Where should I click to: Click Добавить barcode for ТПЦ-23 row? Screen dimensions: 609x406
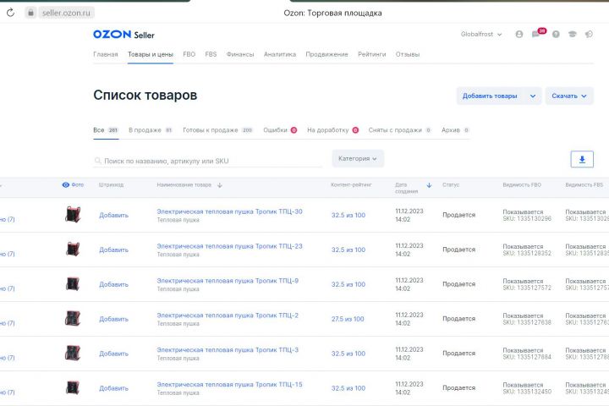[113, 250]
